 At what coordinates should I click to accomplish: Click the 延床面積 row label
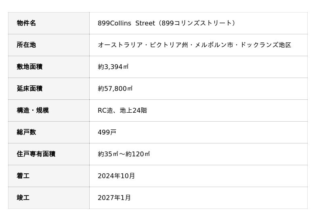29,88
